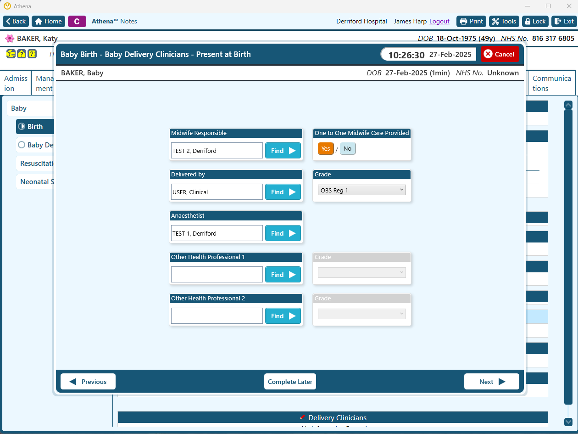The height and width of the screenshot is (434, 578).
Task: Click the empty circle on Baby De… item
Action: [x=22, y=145]
